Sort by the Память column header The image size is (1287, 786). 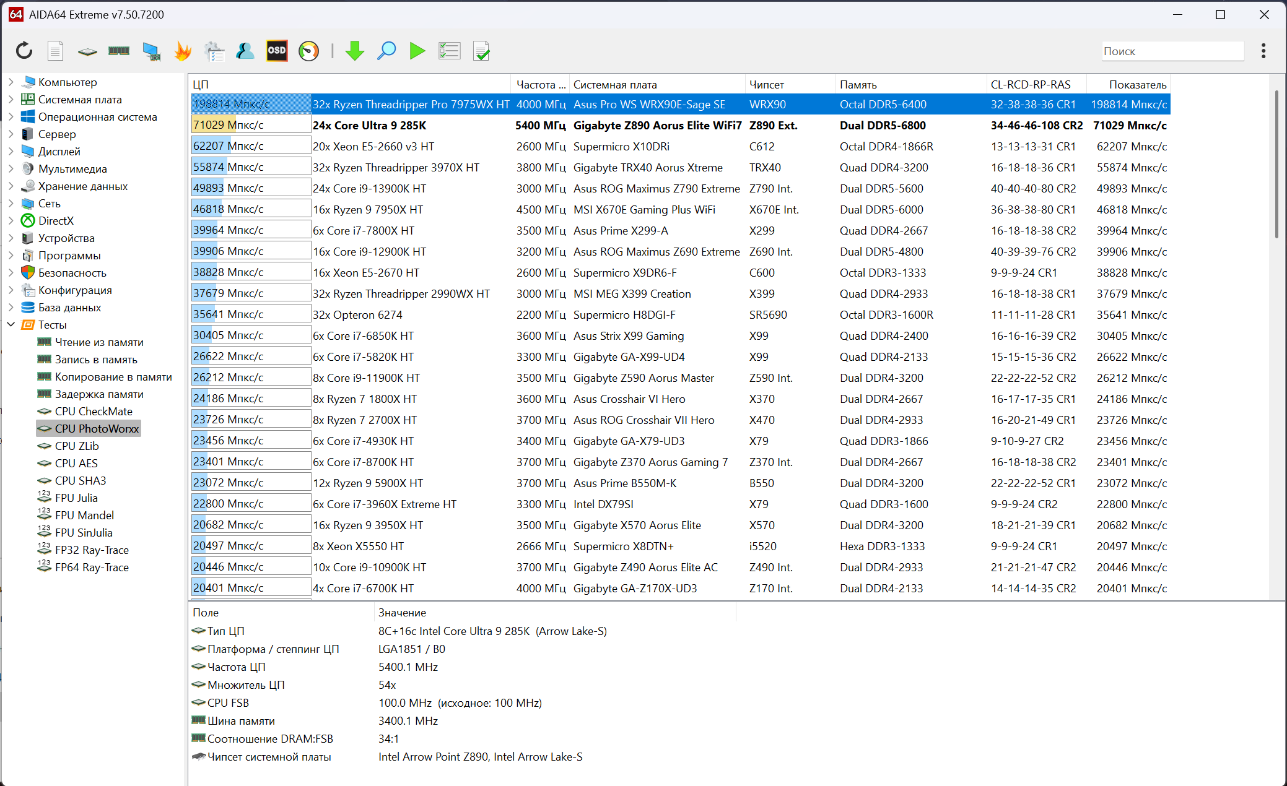(x=858, y=85)
